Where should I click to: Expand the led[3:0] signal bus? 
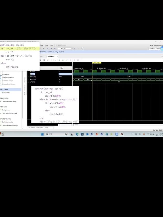pyautogui.click(x=29, y=77)
